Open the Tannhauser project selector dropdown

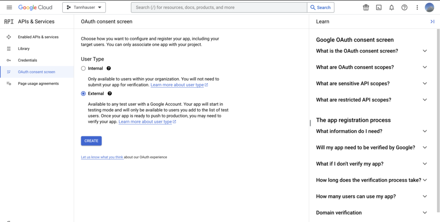(84, 8)
